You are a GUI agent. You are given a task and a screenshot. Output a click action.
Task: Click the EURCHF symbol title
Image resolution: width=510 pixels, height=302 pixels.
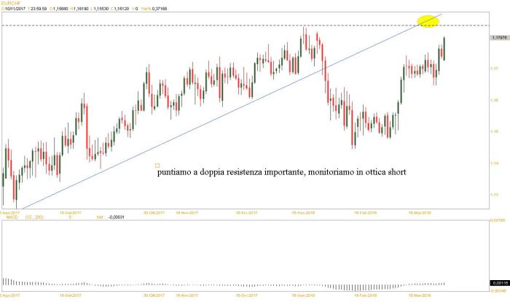point(11,3)
